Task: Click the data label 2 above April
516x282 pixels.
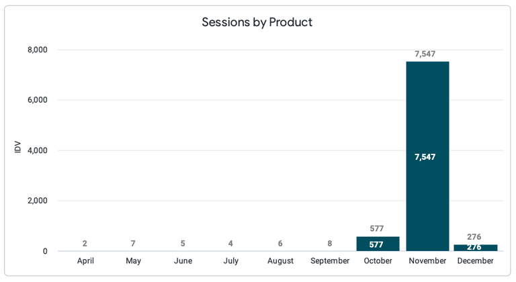Action: [85, 244]
